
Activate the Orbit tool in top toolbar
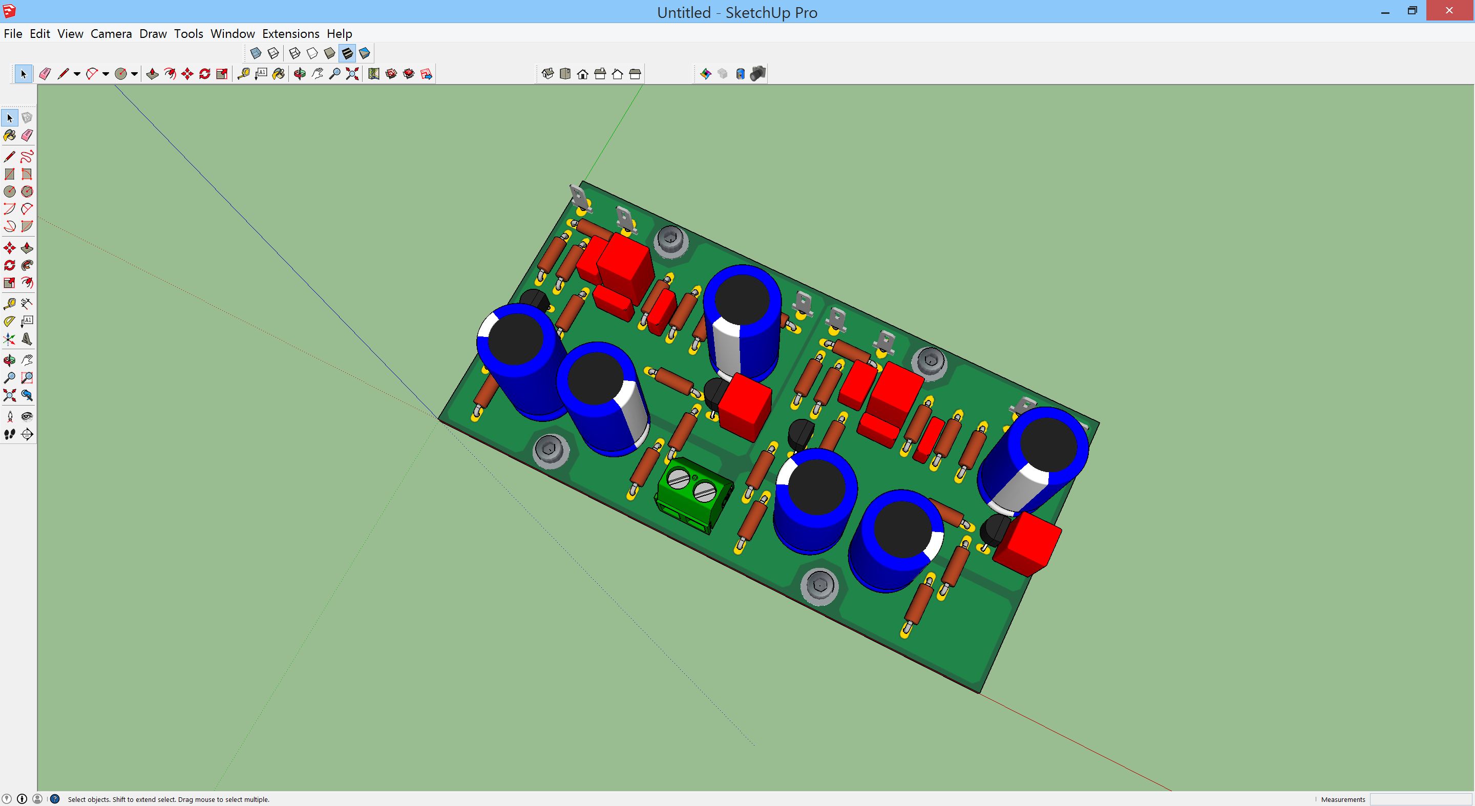(x=300, y=74)
